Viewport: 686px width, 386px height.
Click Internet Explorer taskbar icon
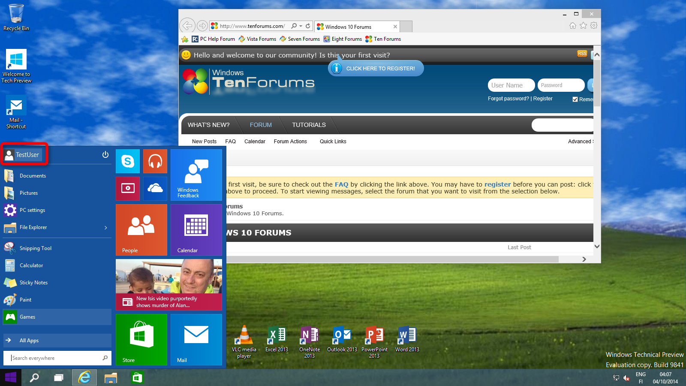click(x=84, y=377)
